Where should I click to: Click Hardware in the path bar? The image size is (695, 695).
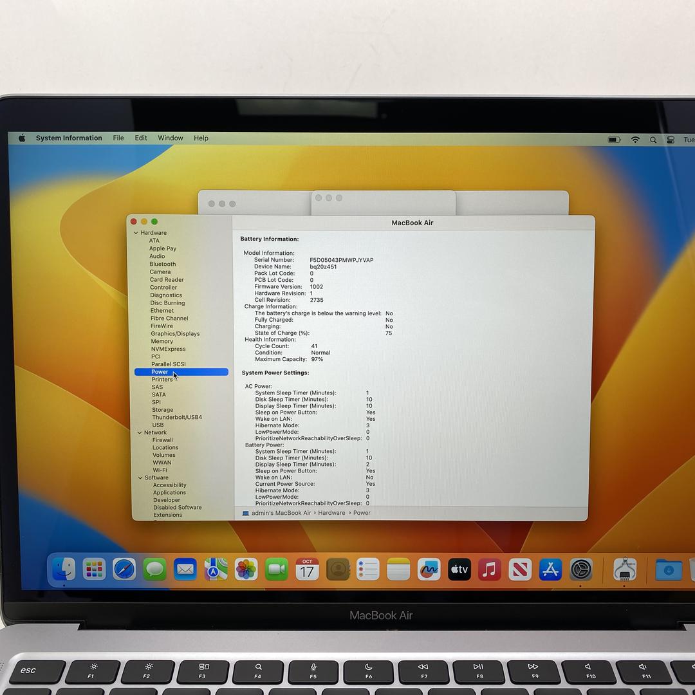[x=331, y=513]
